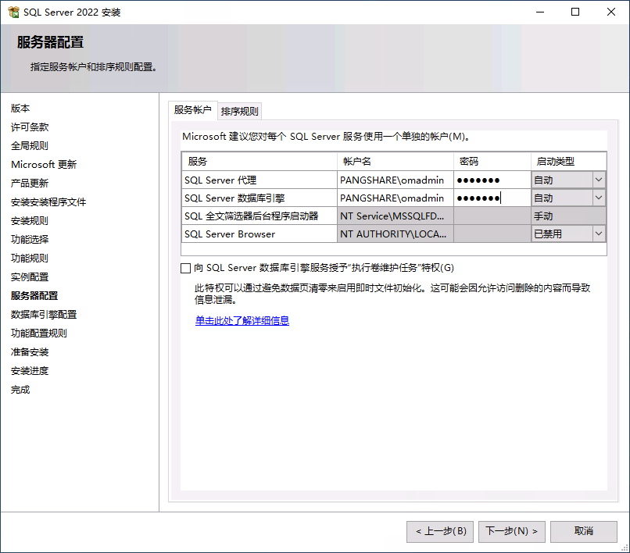Expand startup type menu for SQL Server 数据库引擎

click(600, 198)
